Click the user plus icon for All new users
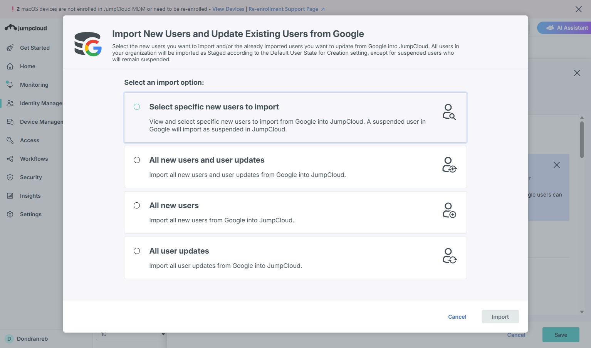Screen dimensions: 591x348 449,210
